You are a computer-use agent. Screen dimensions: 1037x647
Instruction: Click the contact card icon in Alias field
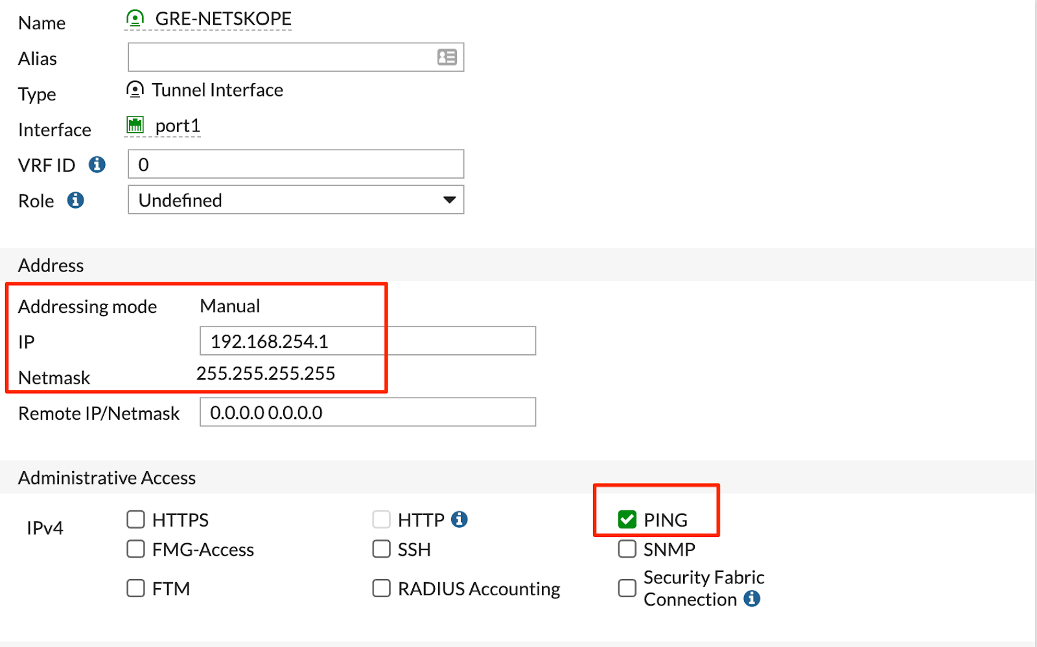(446, 57)
